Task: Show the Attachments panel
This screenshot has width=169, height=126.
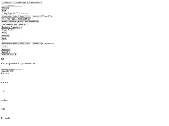Action: tap(35, 2)
